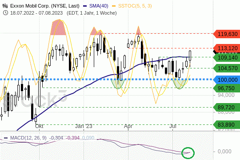Click the SSTOC(5, 5, 3) legend label
The width and height of the screenshot is (240, 160).
click(x=135, y=6)
